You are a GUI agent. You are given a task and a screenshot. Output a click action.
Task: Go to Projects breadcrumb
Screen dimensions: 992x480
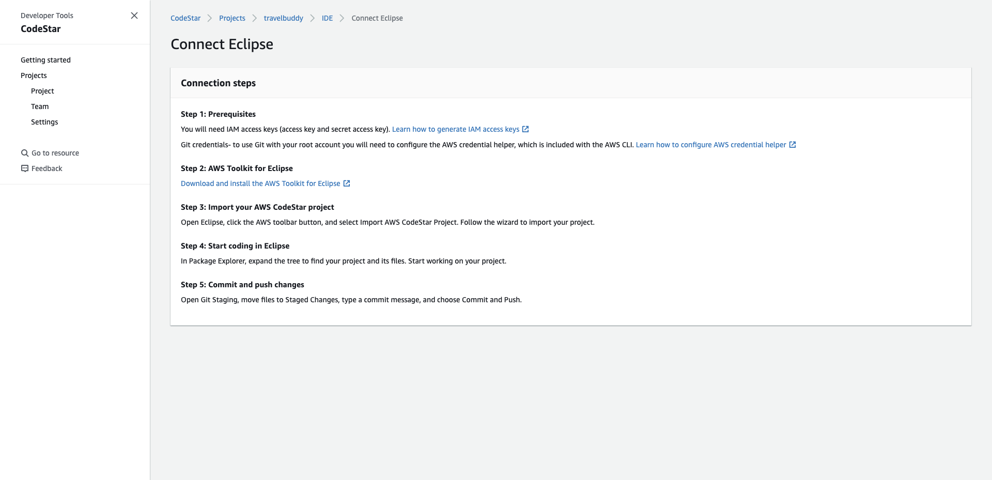click(232, 18)
